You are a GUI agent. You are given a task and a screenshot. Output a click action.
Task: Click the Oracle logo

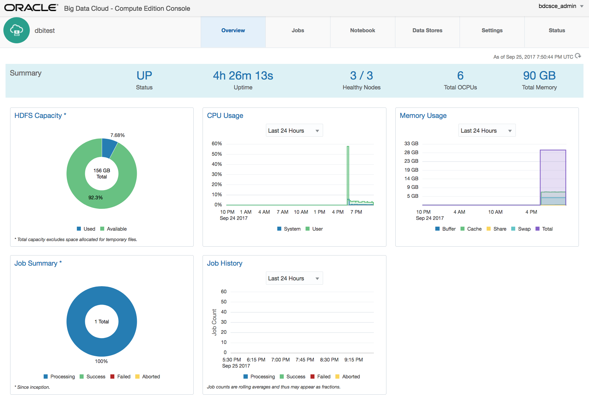[31, 8]
